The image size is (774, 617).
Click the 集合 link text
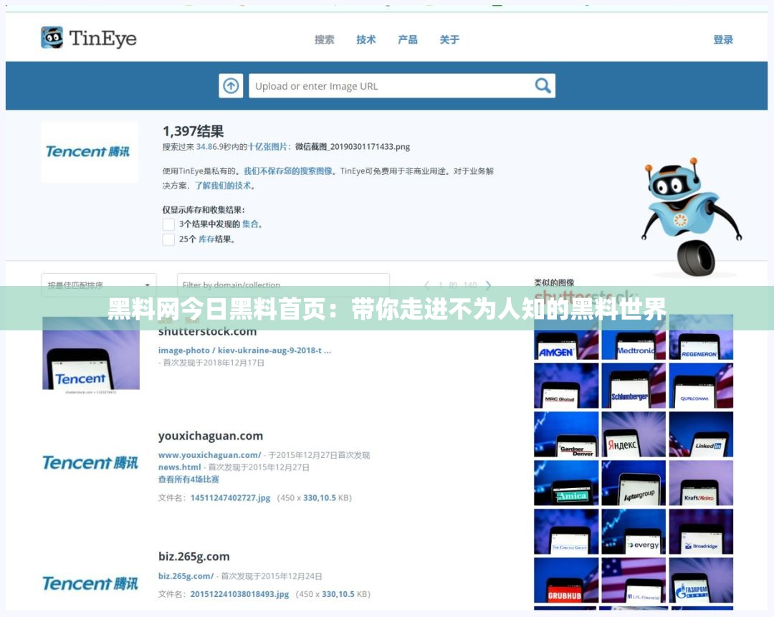point(250,224)
